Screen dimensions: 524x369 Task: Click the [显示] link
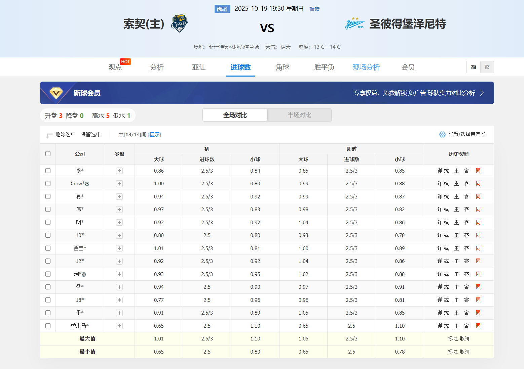(x=155, y=135)
